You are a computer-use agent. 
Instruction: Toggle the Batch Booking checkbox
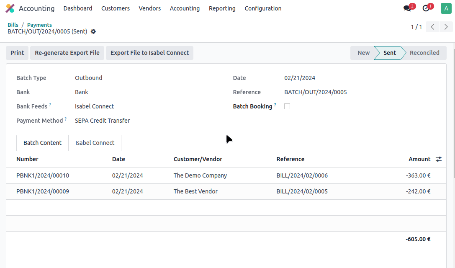click(287, 106)
